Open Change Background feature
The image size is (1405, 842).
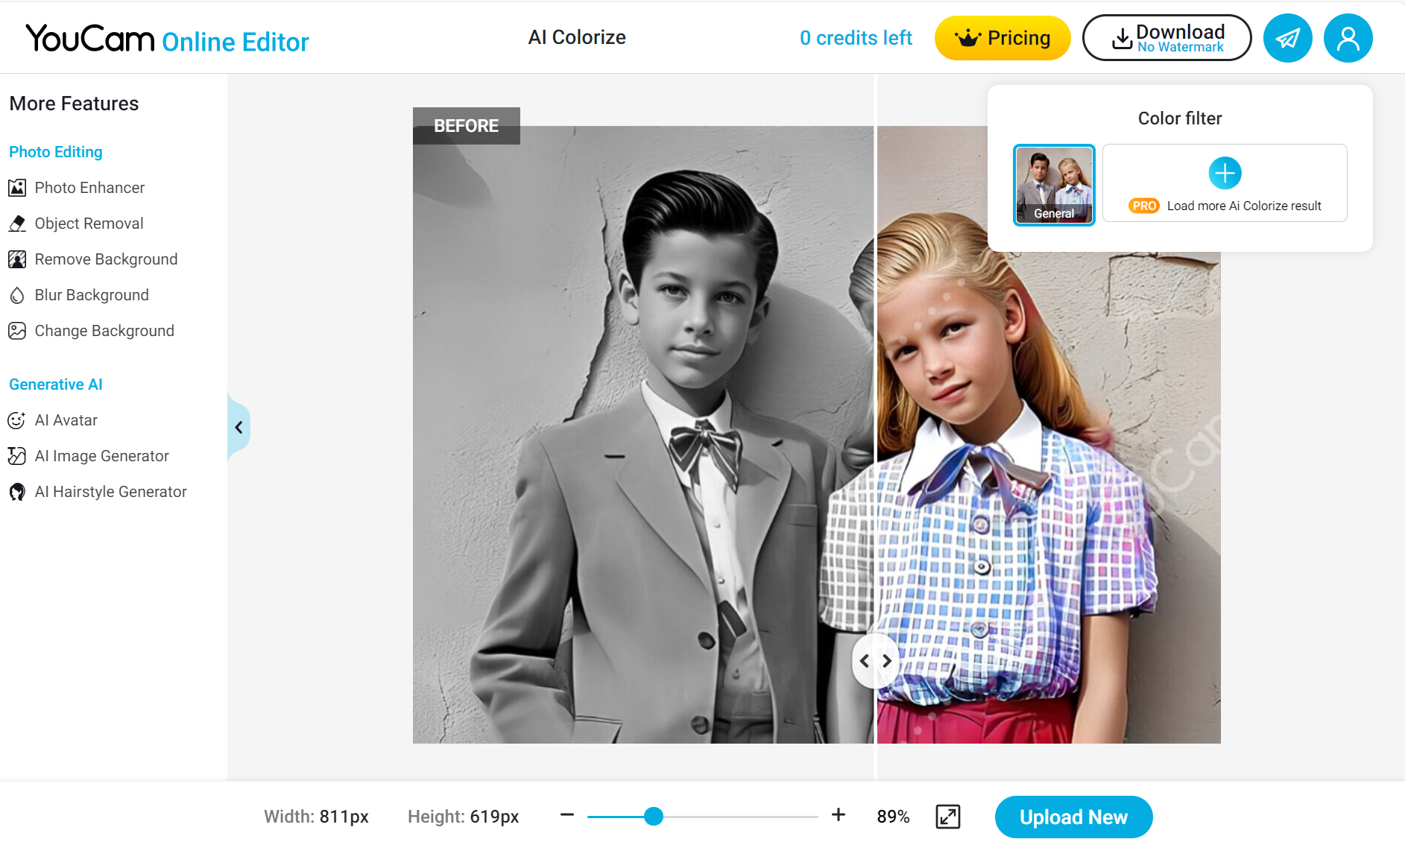104,331
